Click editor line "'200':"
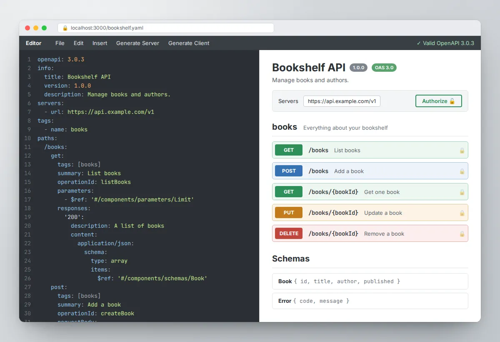500x342 pixels. tap(74, 217)
